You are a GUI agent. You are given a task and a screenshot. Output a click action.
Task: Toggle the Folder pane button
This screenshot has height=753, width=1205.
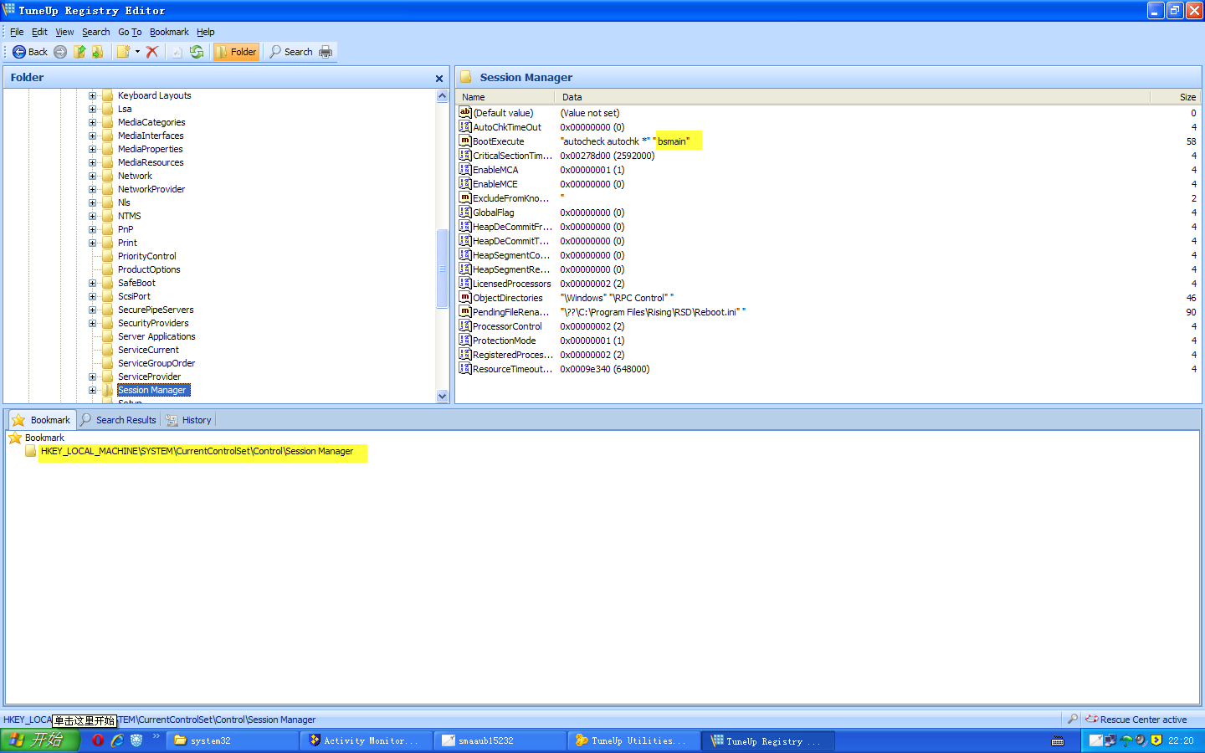pyautogui.click(x=237, y=52)
